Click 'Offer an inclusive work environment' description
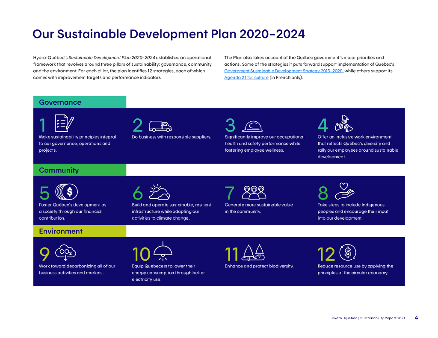438x338 pixels. click(x=358, y=147)
